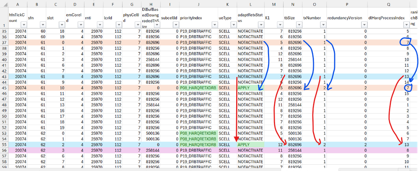Click the redundancyVersion header cell
Image resolution: width=419 pixels, height=171 pixels.
coord(346,18)
